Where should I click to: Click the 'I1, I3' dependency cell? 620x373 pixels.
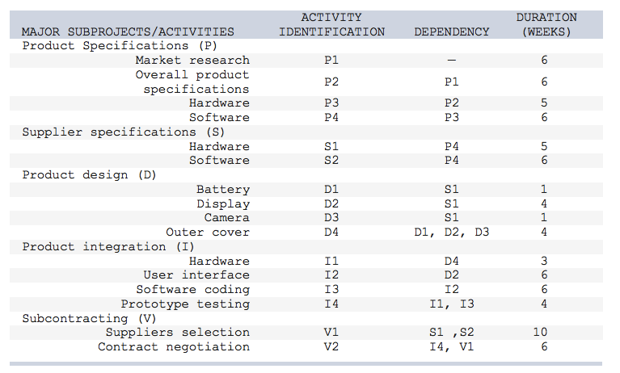coord(452,304)
